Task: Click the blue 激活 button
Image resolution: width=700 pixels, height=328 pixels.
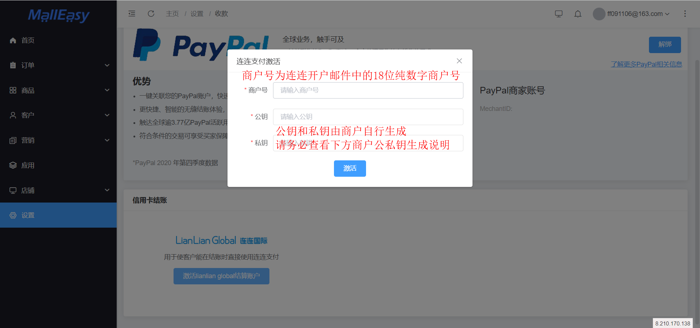Action: [x=350, y=168]
